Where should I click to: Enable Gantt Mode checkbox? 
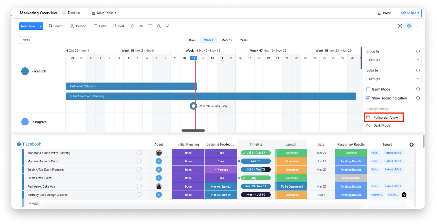point(368,89)
